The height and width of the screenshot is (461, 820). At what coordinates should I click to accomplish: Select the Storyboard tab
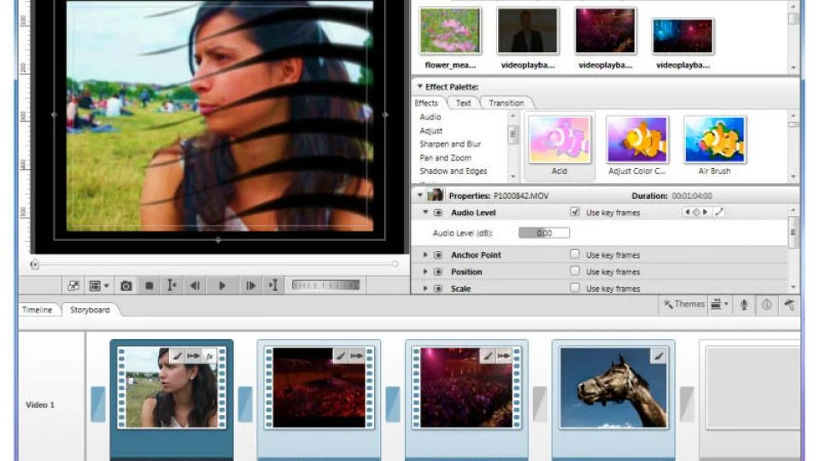pyautogui.click(x=90, y=310)
